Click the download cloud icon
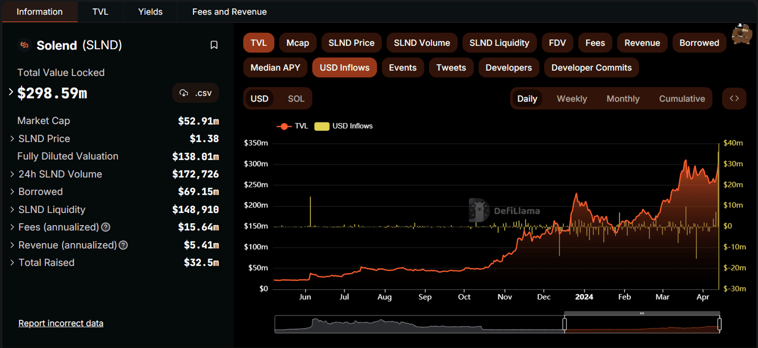 (184, 93)
